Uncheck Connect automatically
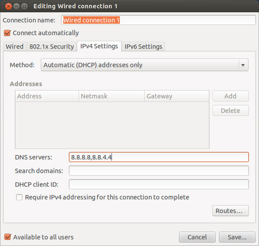259x246 pixels. [x=7, y=33]
